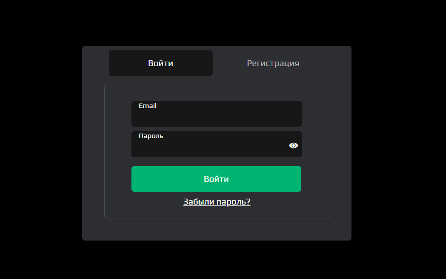Switch to the Регистрация tab
The image size is (446, 279).
pyautogui.click(x=273, y=63)
